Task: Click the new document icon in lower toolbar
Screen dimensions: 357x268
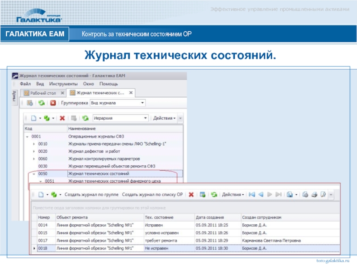Action: click(x=41, y=195)
